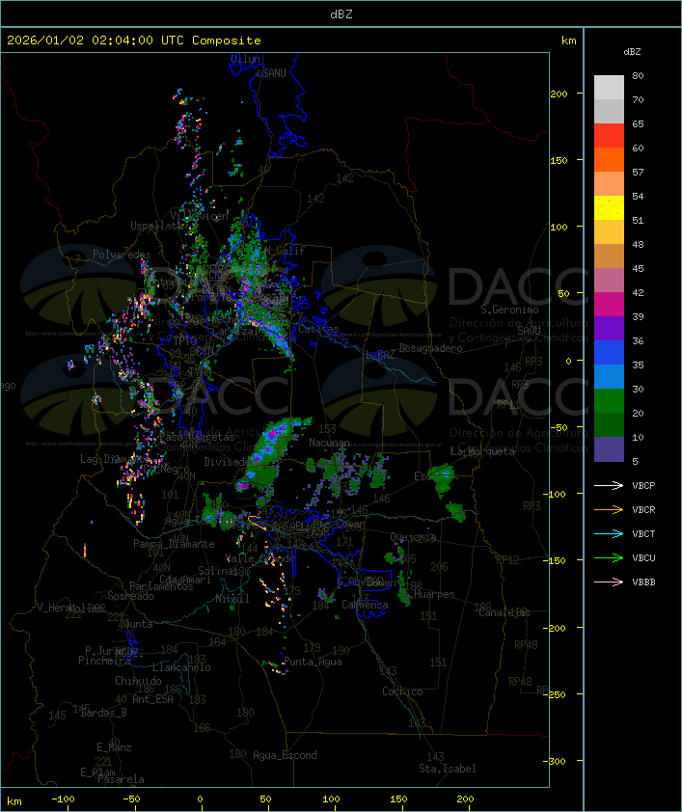This screenshot has width=682, height=812.
Task: Click the Canalejas map label
Action: [505, 612]
